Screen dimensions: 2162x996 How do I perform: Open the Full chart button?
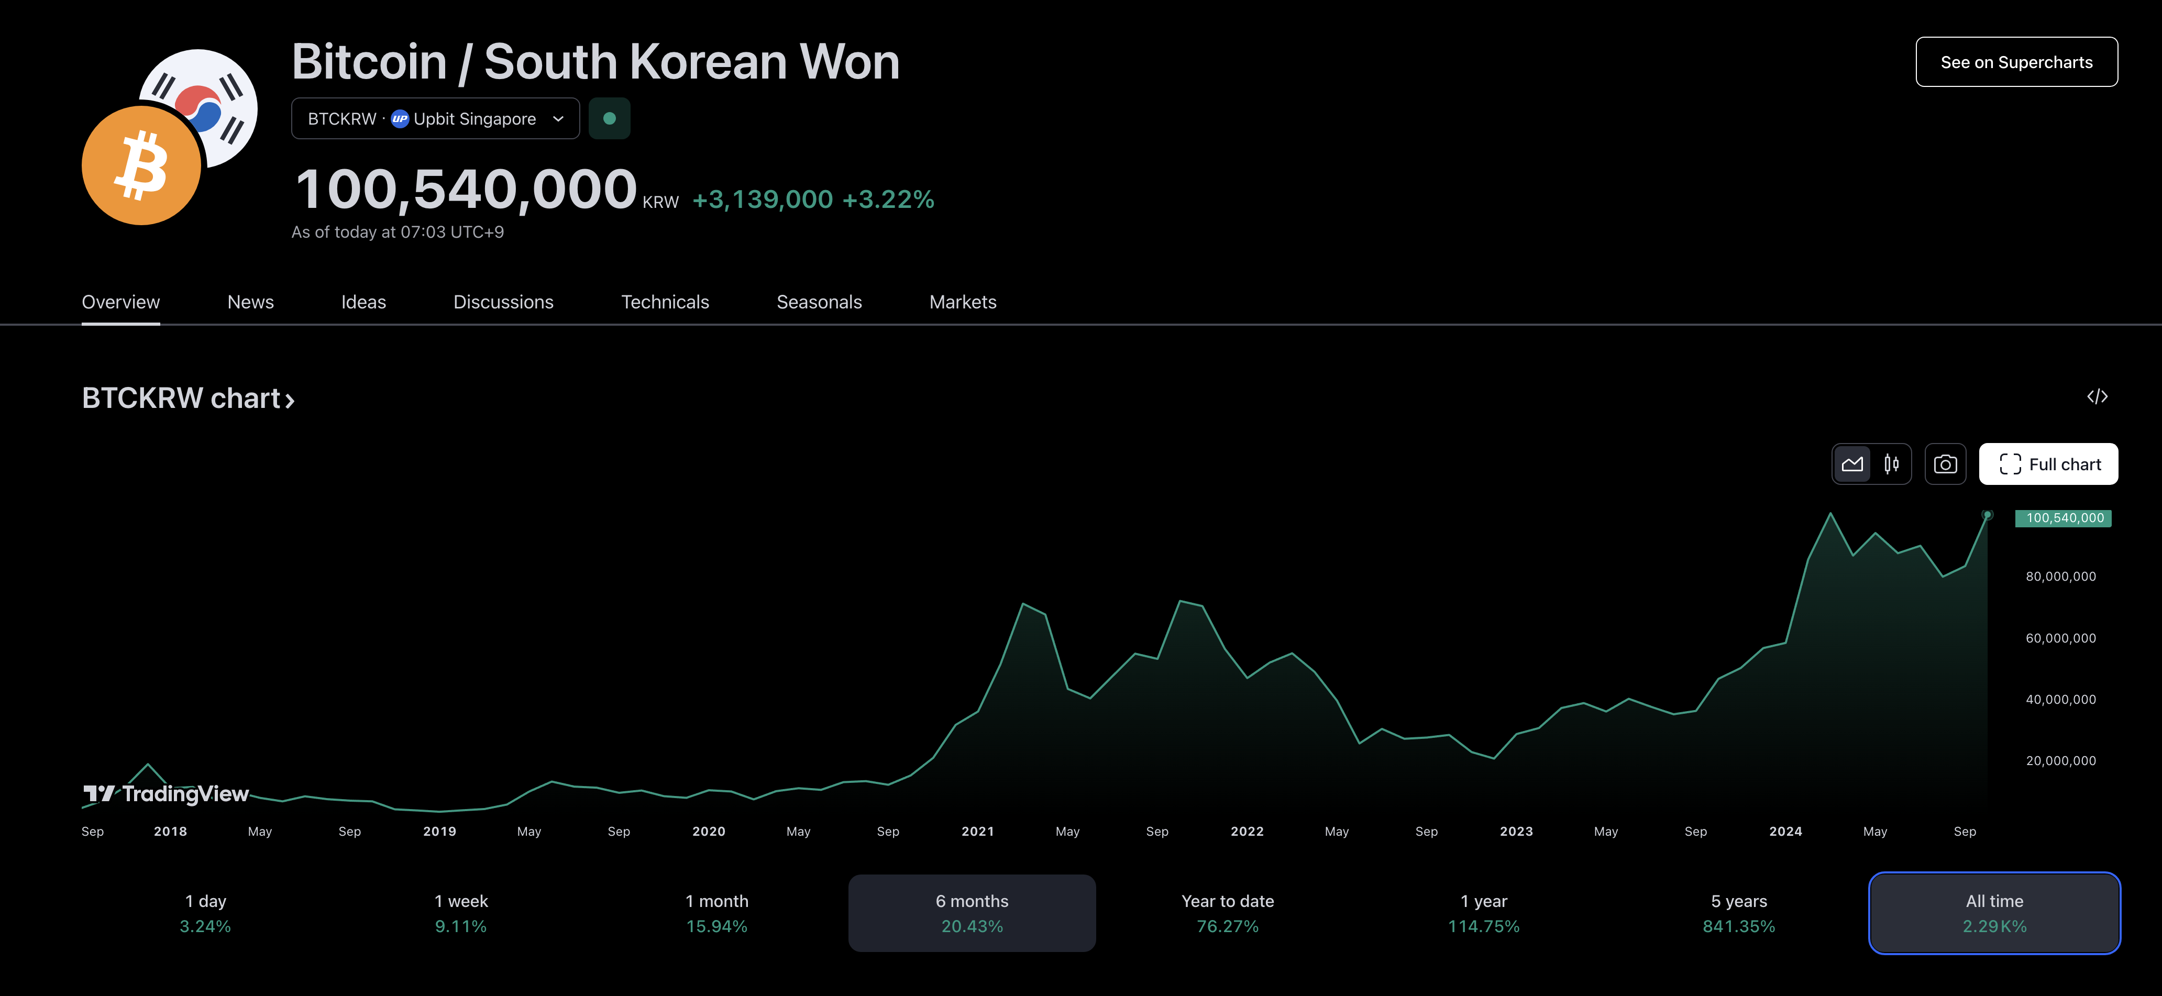click(x=2048, y=464)
